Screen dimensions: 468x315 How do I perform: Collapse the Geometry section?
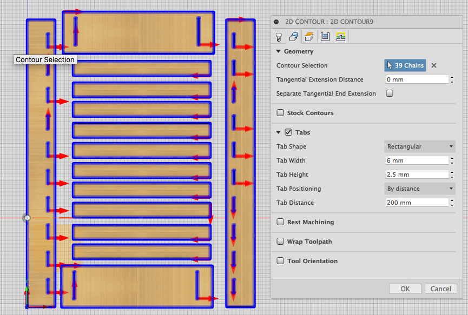pos(279,51)
